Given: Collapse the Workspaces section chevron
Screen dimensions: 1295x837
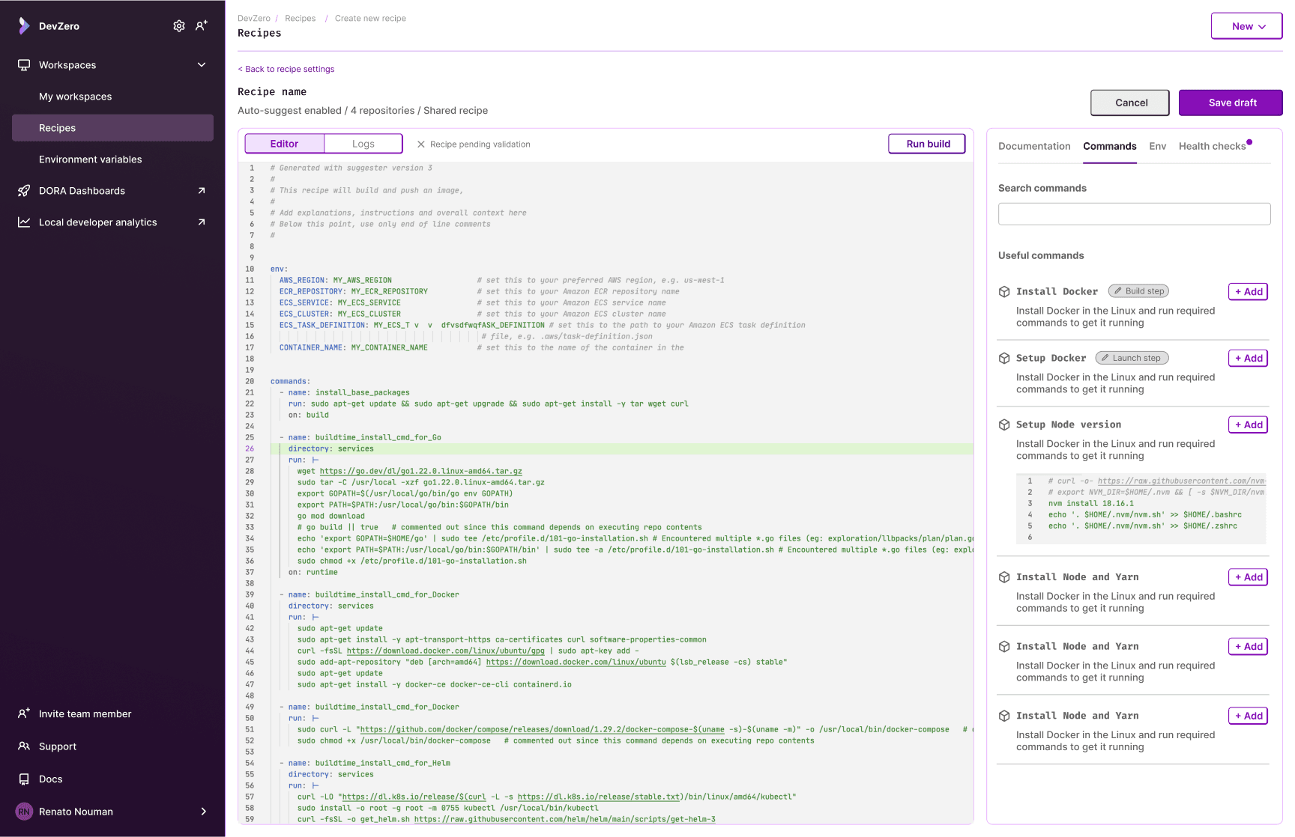Looking at the screenshot, I should pos(201,64).
